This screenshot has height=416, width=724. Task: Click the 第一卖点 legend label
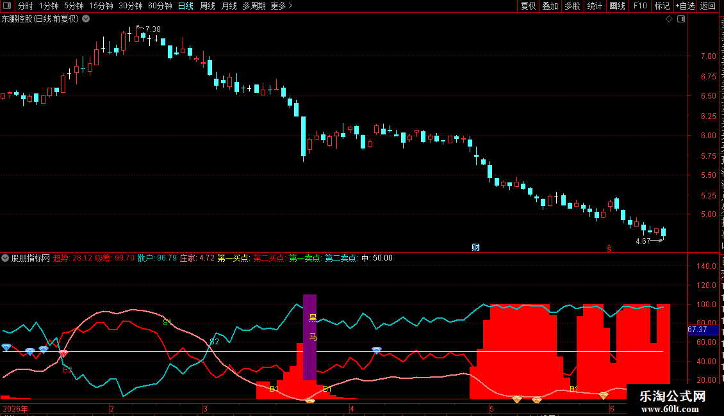[306, 258]
